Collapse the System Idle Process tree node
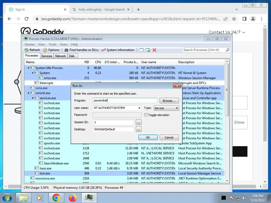 (28, 68)
